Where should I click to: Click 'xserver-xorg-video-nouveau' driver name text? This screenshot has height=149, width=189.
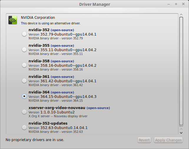57,108
